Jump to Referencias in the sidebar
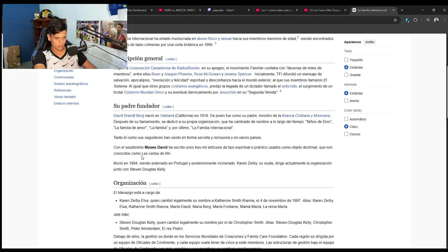Viewport: 448px width, 252px height. (63, 90)
